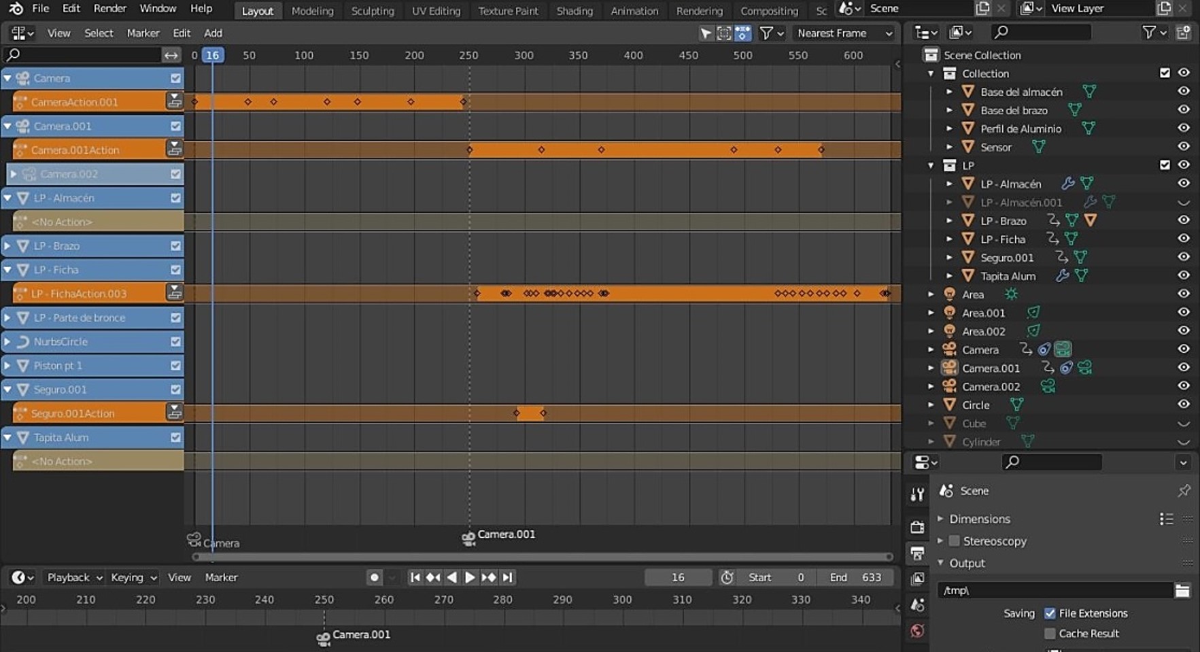Collapse the Collection tree in outliner
1200x652 pixels.
tap(931, 73)
